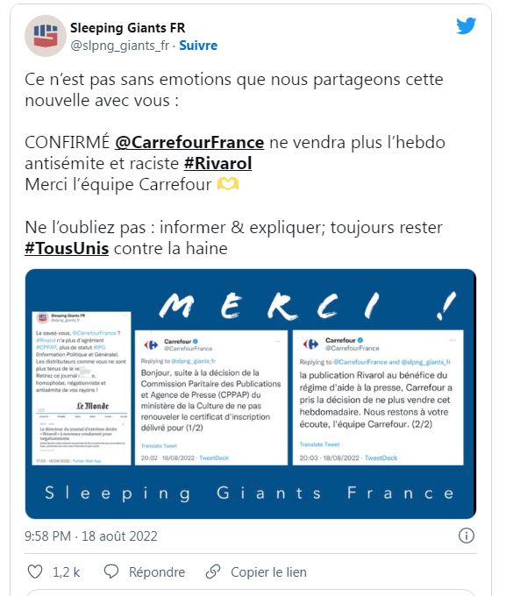Open the #TousUnis hashtag
The width and height of the screenshot is (506, 596).
67,249
